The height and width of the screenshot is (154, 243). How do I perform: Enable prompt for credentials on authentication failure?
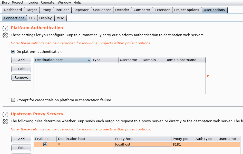(x=13, y=100)
